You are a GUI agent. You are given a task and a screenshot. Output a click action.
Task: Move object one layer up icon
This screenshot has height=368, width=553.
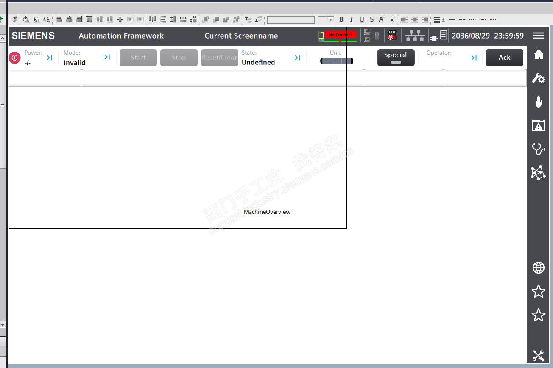coord(249,19)
